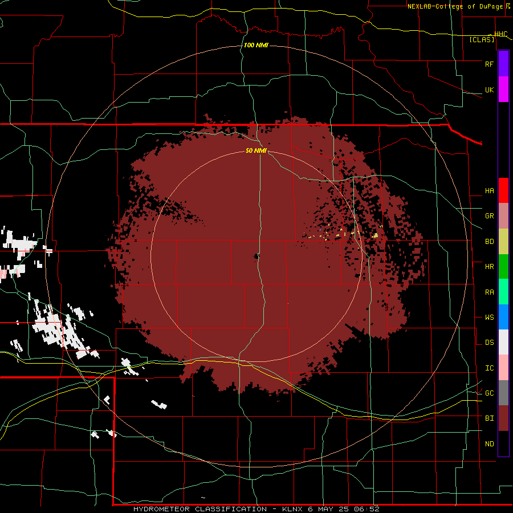Click the IC pink legend swatch
513x513 pixels.
pos(503,368)
